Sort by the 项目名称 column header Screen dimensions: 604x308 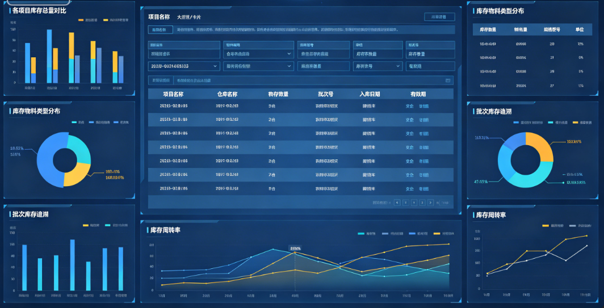(173, 94)
